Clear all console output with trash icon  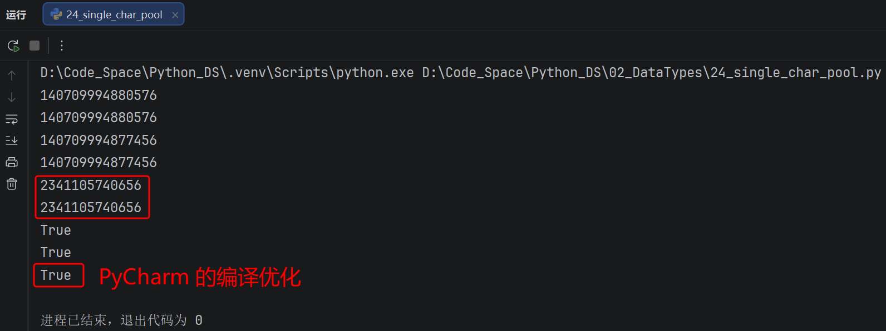tap(12, 184)
